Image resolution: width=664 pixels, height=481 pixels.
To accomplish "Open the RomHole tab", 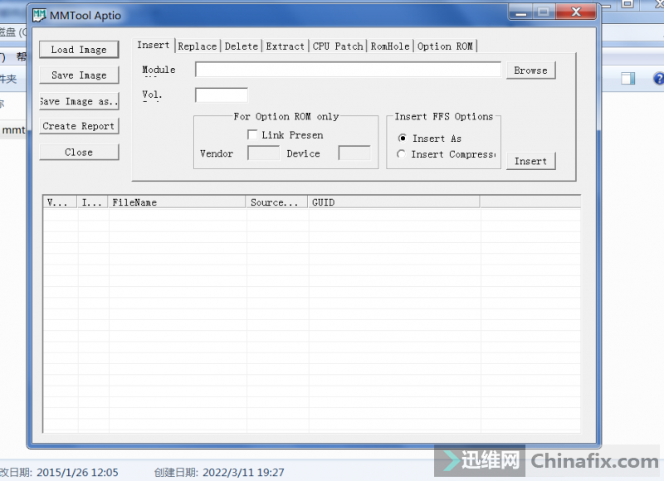I will point(390,46).
